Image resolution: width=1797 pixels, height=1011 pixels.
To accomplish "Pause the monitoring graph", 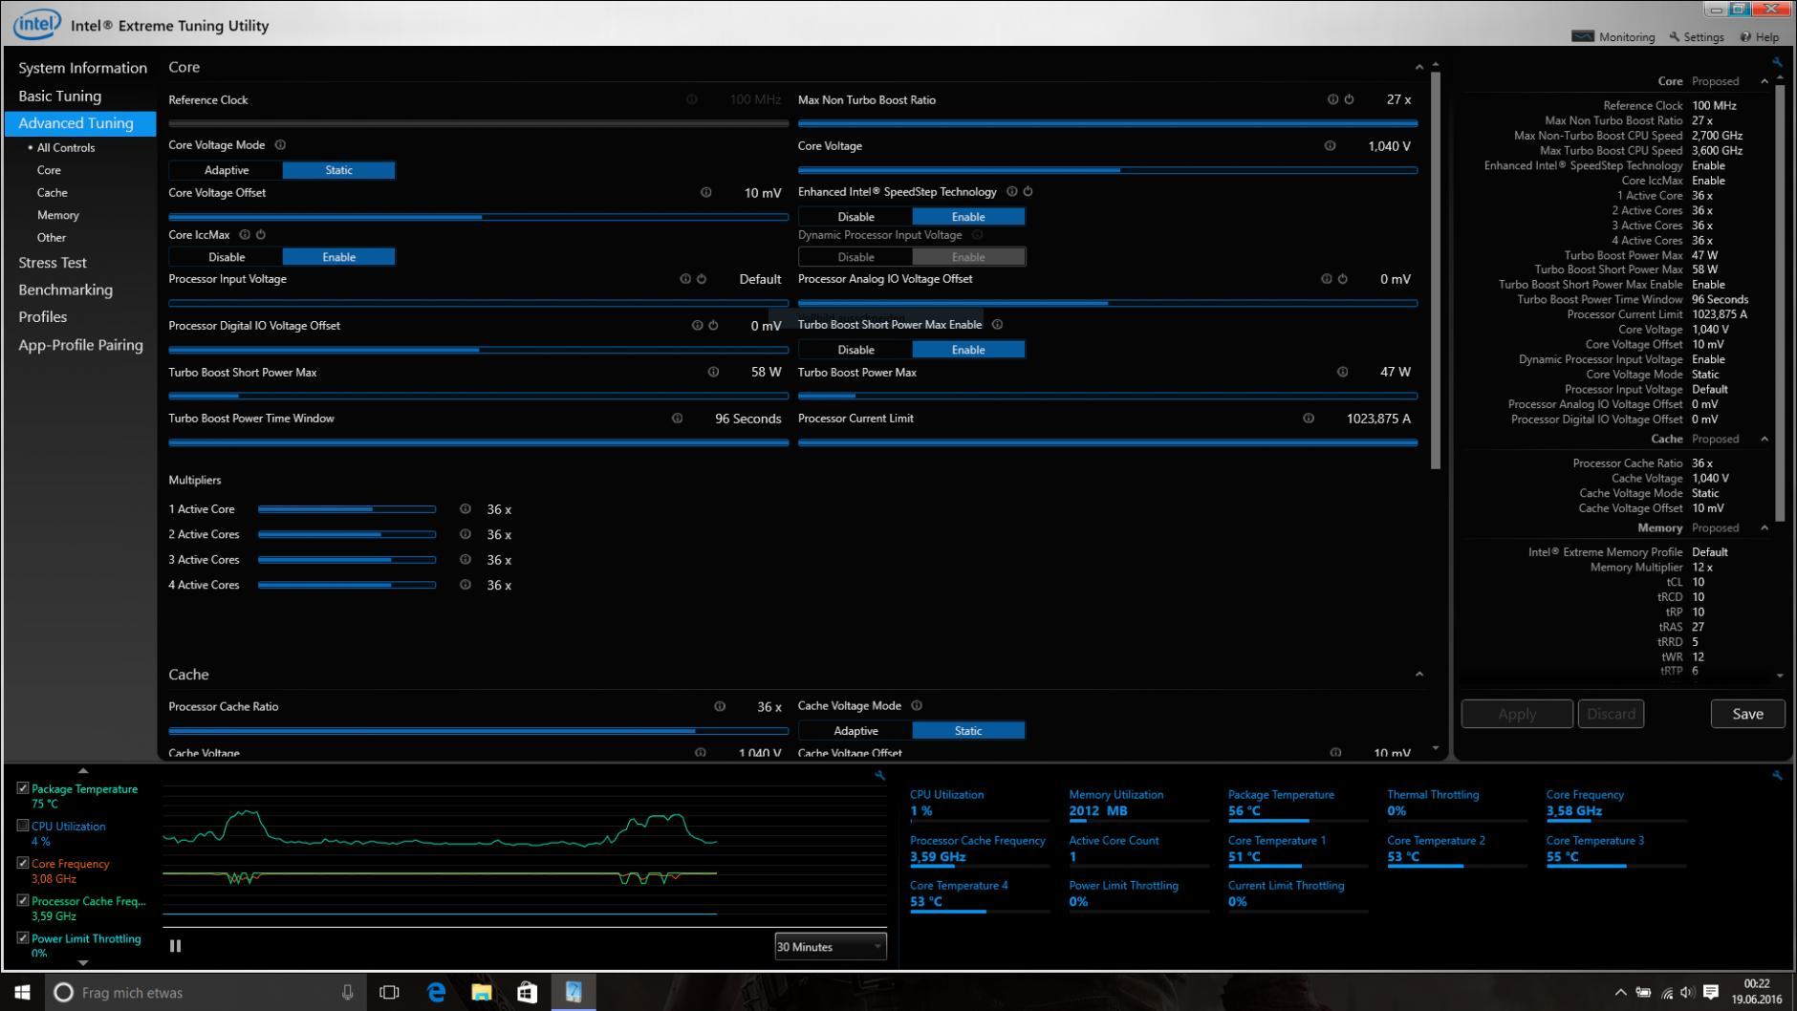I will point(175,946).
